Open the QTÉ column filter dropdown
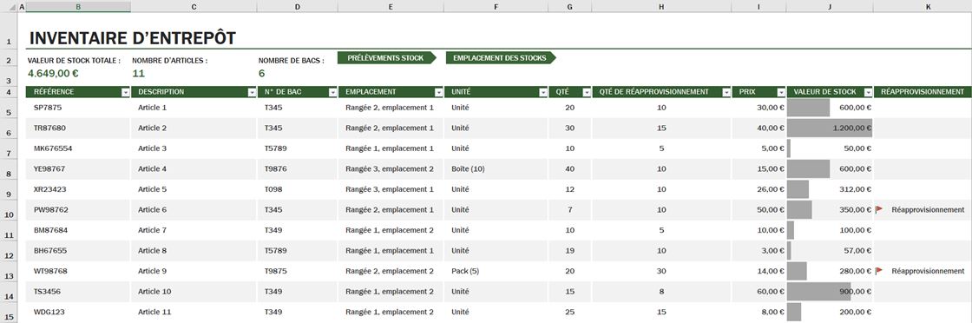 coord(587,92)
